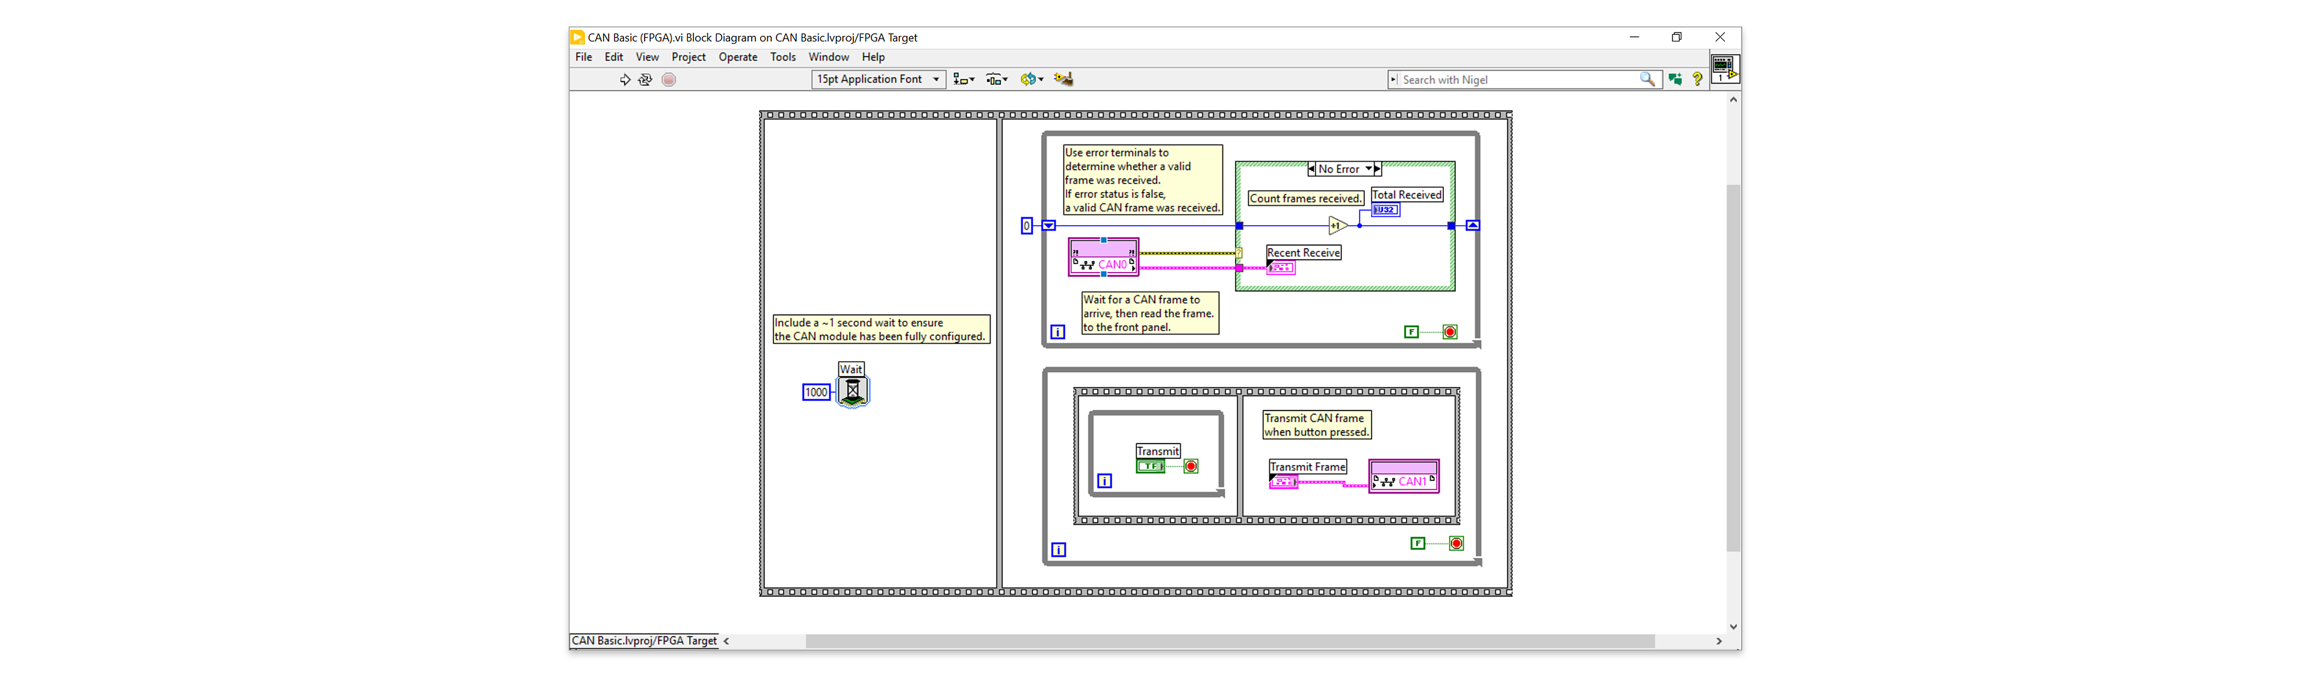The image size is (2311, 677).
Task: Click iteration terminal of inner Transmit loop
Action: (1106, 481)
